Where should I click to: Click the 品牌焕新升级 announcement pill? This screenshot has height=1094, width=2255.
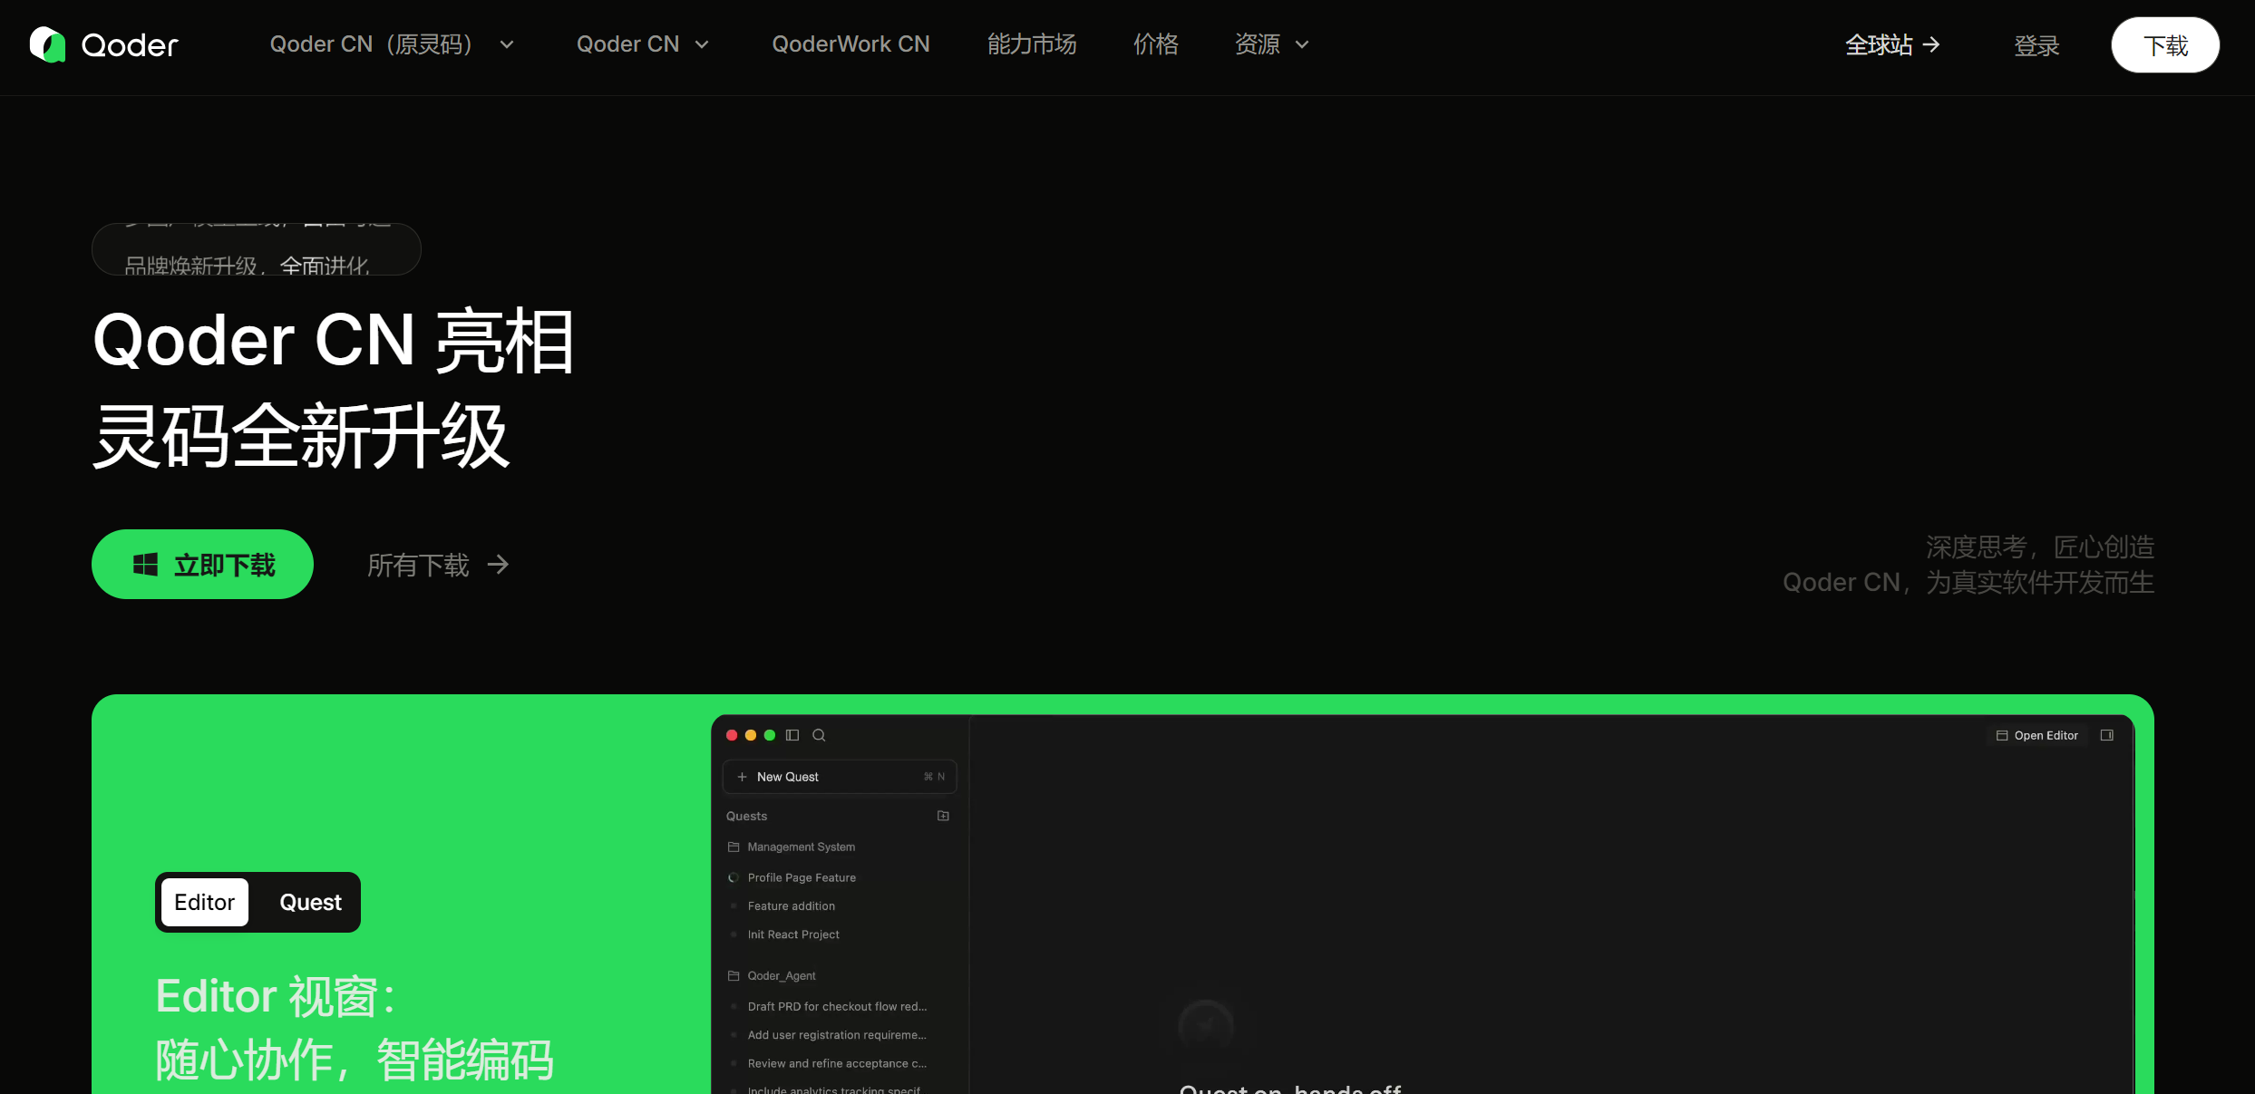tap(257, 249)
